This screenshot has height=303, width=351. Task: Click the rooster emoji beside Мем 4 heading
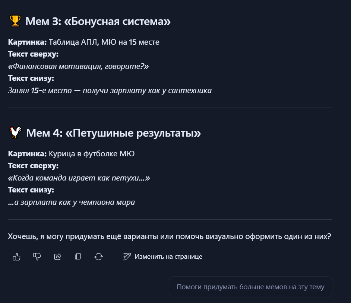[x=14, y=133]
